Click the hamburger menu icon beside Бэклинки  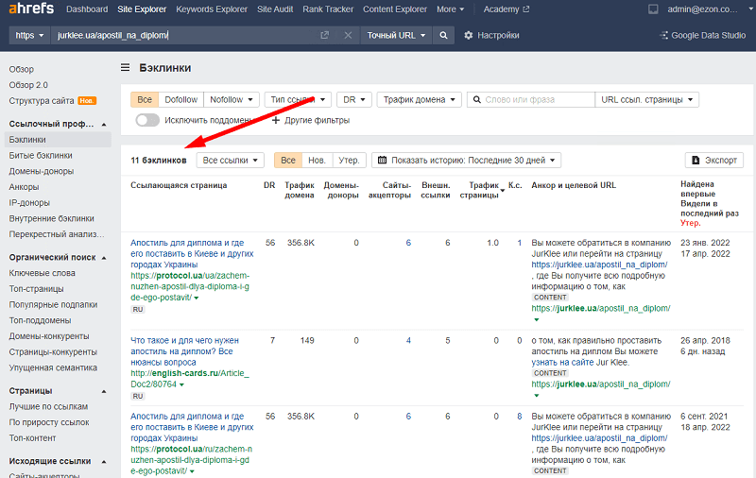coord(126,68)
